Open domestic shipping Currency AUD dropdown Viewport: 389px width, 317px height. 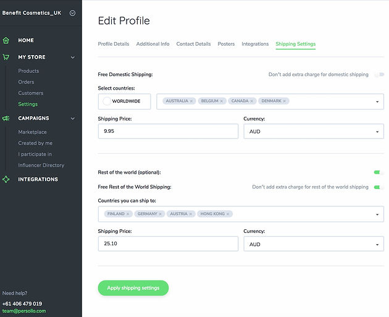pos(314,132)
